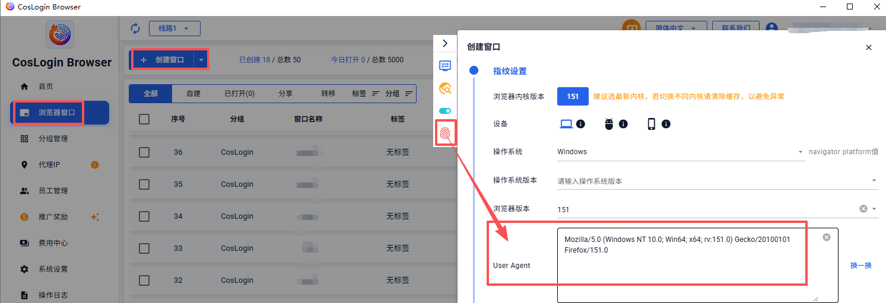Click the orange globe search icon

click(x=445, y=88)
